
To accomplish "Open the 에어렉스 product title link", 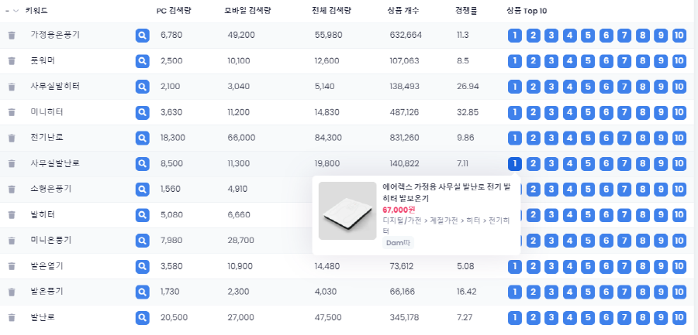I will (447, 193).
